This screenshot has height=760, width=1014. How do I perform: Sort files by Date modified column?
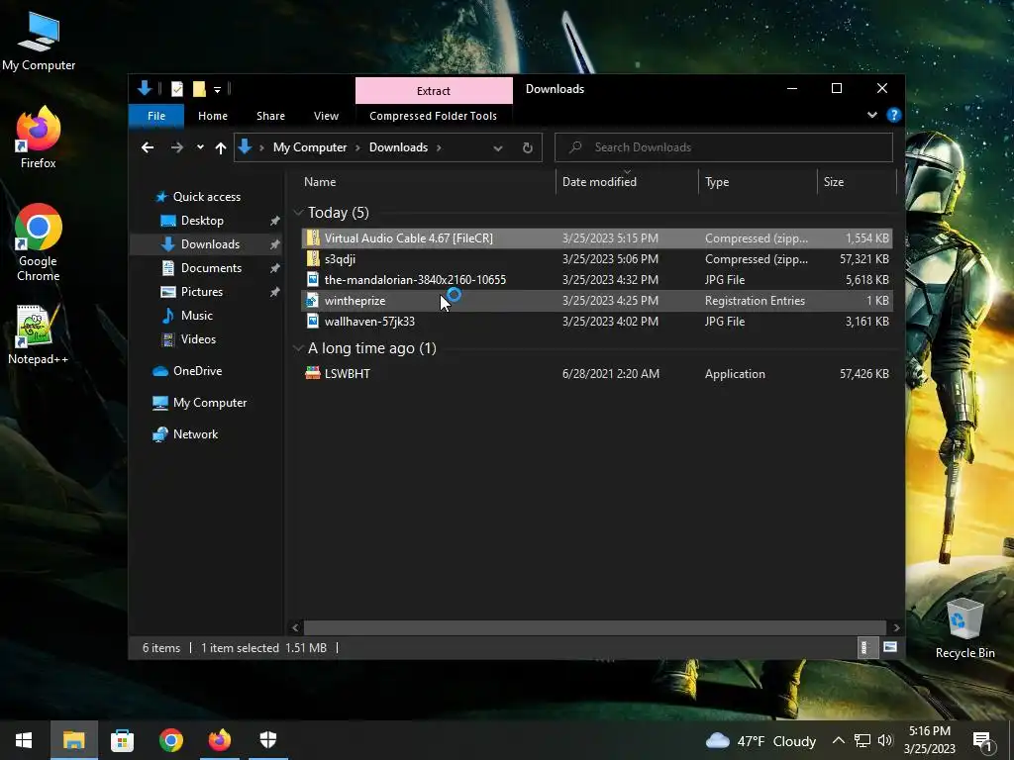tap(627, 182)
